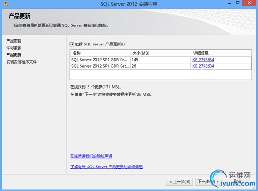Click the SQL Server setup icon in title bar
This screenshot has width=258, height=191.
point(6,4)
